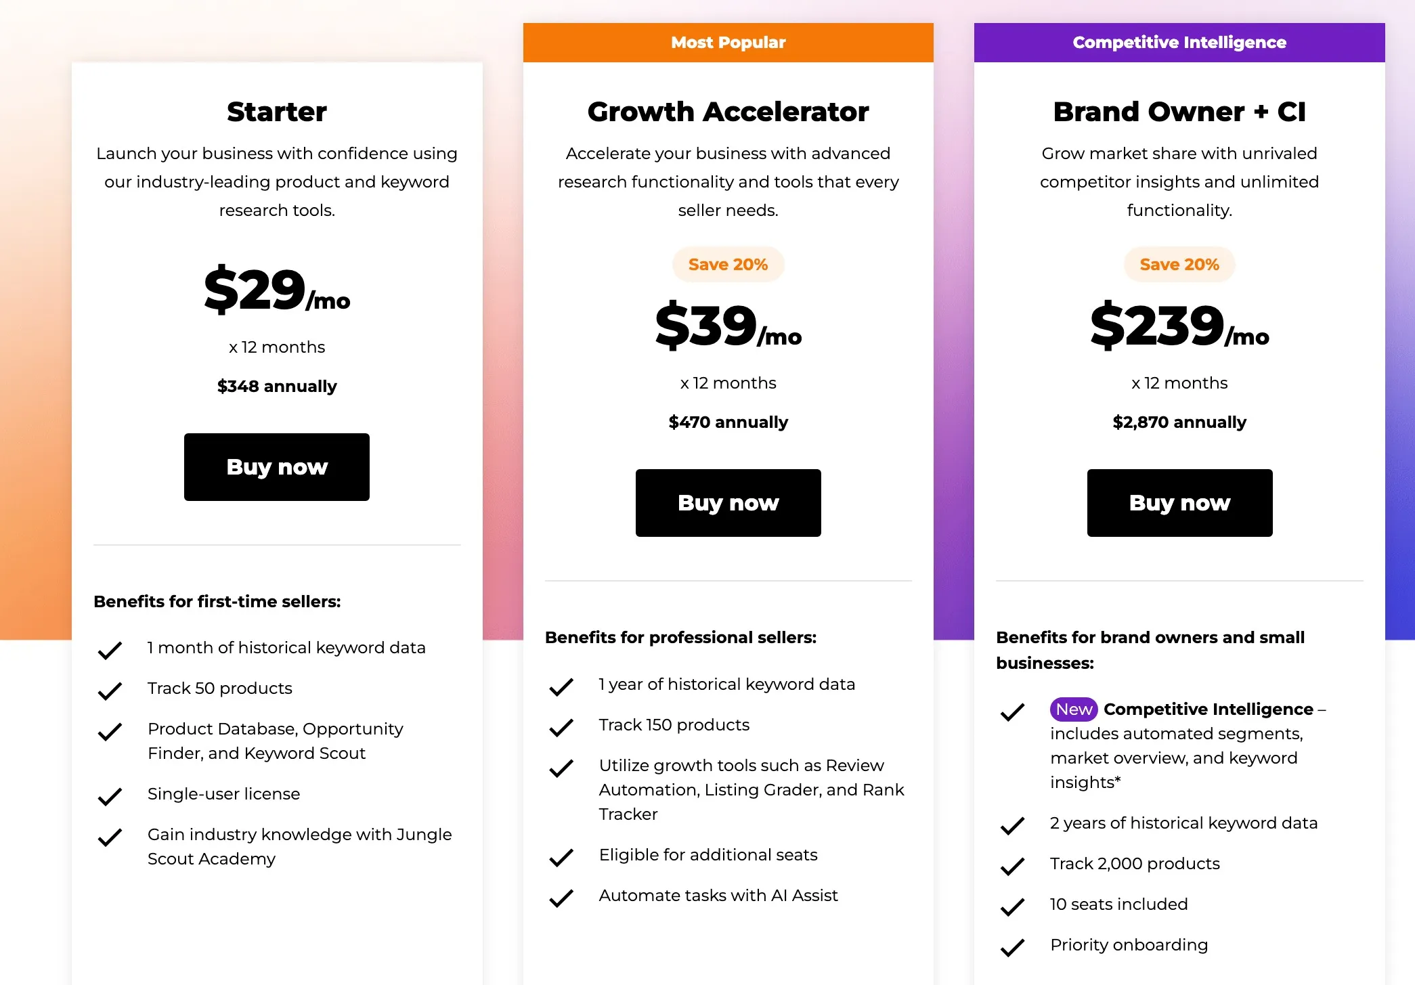Viewport: 1415px width, 985px height.
Task: Click the checkmark next to '1 month of historical keyword data'
Action: [x=110, y=651]
